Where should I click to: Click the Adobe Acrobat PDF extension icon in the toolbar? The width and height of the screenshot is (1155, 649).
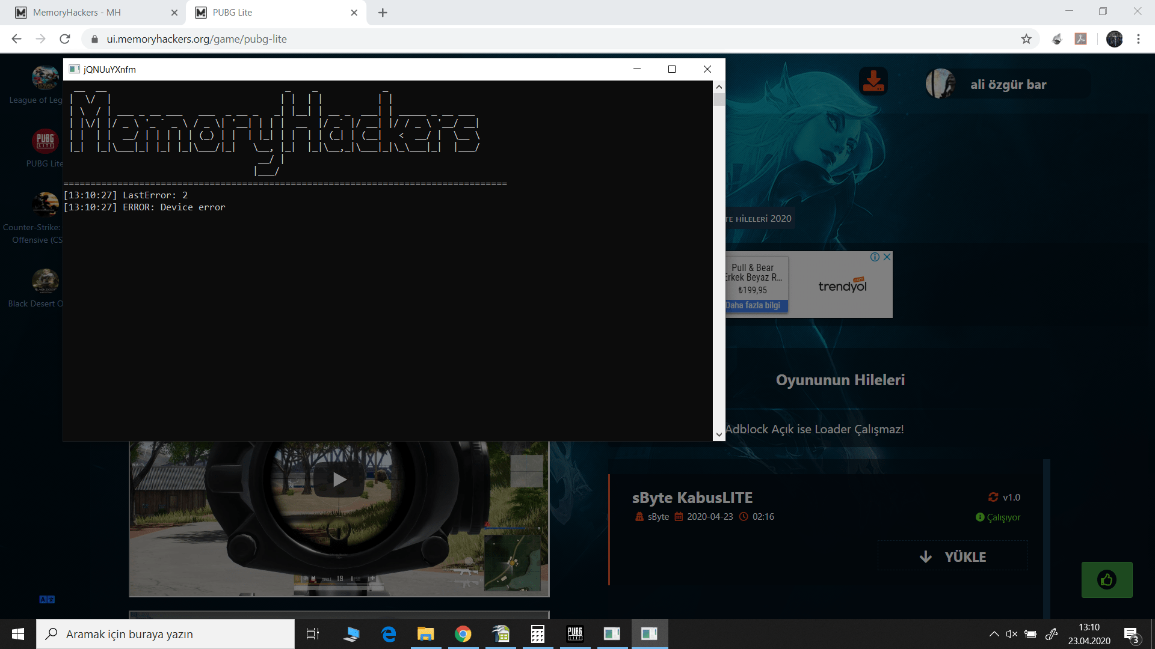[1081, 39]
